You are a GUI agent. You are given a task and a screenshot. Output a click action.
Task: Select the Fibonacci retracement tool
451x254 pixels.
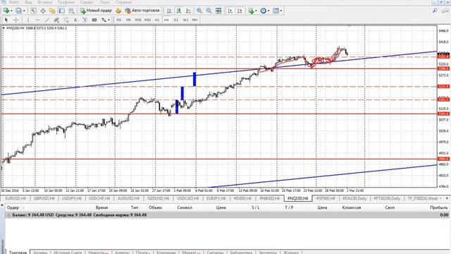(x=66, y=20)
